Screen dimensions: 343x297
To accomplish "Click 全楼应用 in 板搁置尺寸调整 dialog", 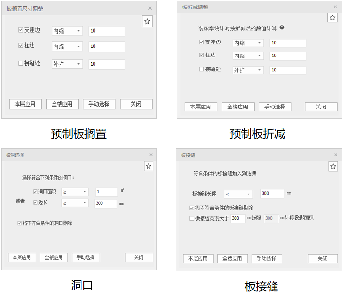I will click(62, 104).
